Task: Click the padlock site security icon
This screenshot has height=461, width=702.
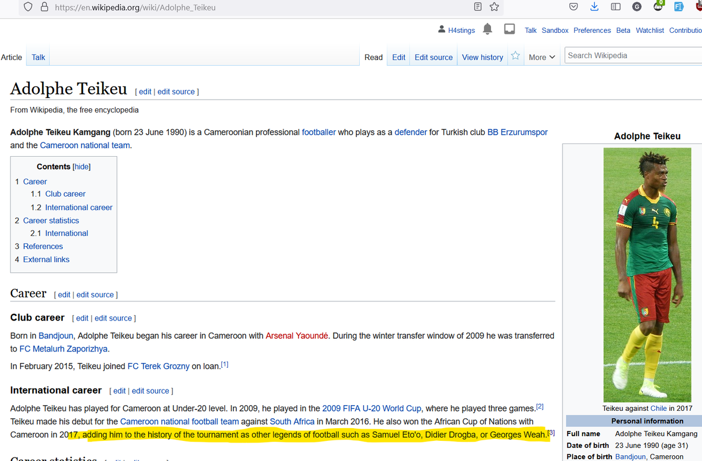Action: click(44, 7)
